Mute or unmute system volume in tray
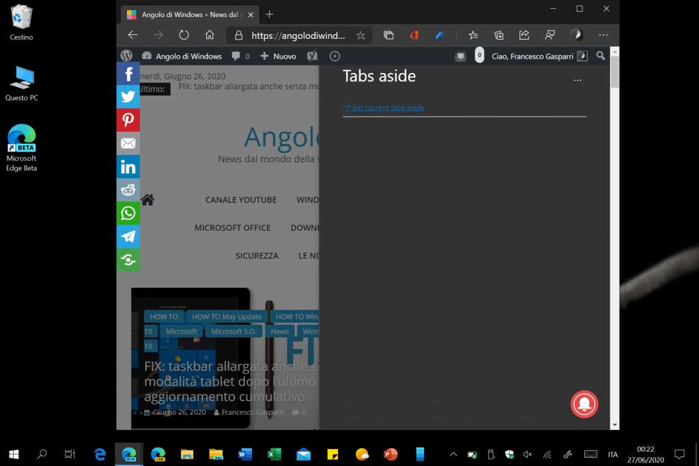The height and width of the screenshot is (466, 699). [x=528, y=454]
